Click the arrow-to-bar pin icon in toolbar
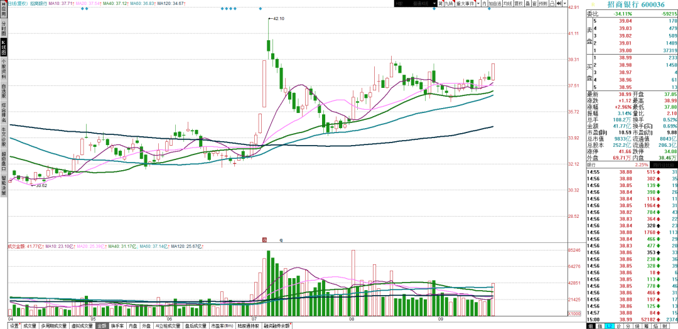 tap(559, 4)
